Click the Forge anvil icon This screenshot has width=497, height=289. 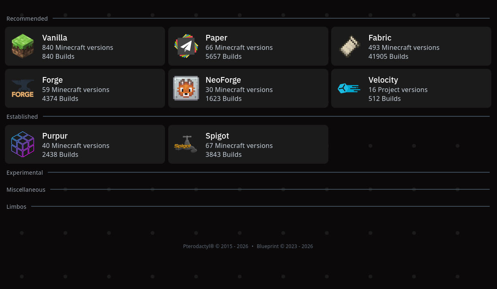(23, 88)
